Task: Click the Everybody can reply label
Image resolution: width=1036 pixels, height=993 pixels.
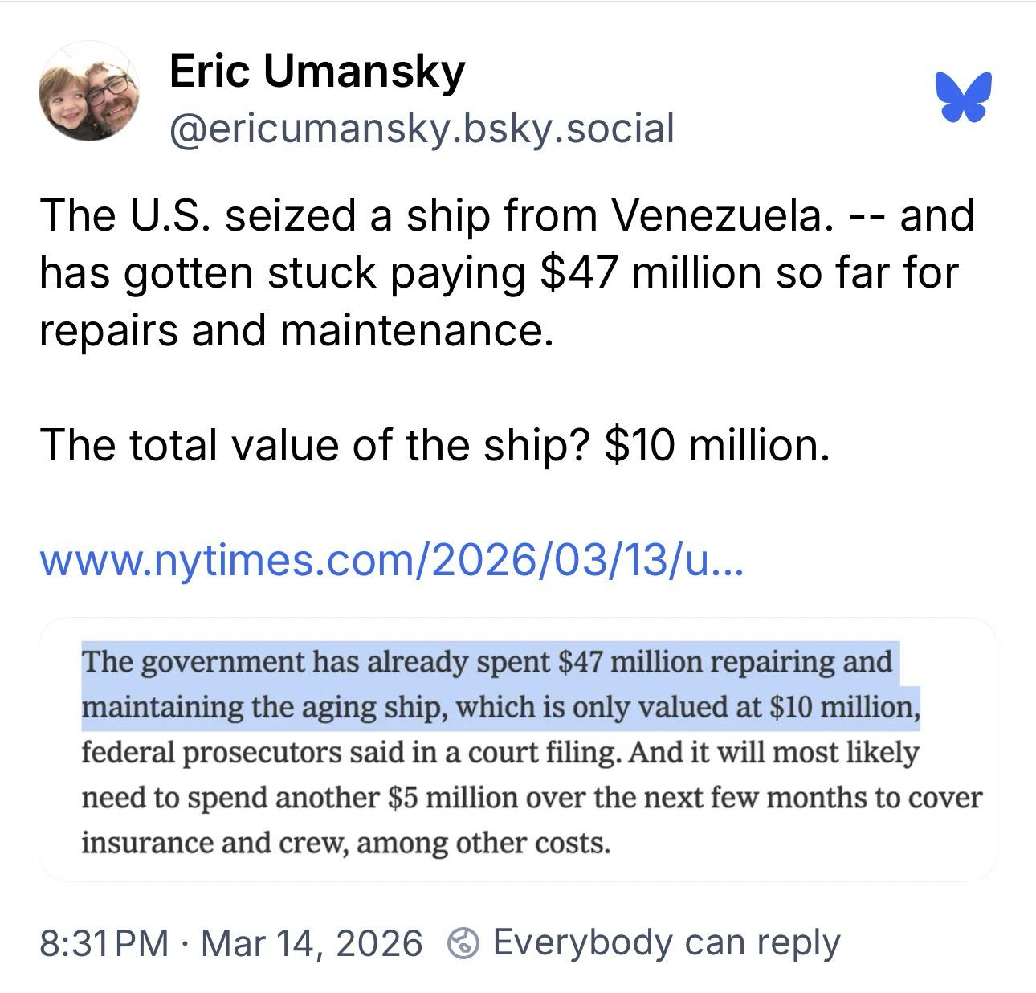Action: (666, 942)
